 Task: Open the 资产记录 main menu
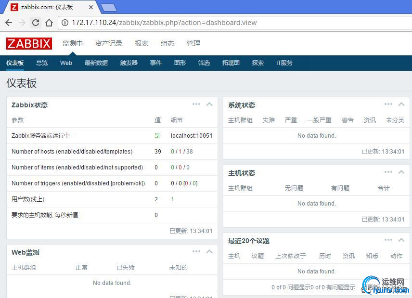109,43
